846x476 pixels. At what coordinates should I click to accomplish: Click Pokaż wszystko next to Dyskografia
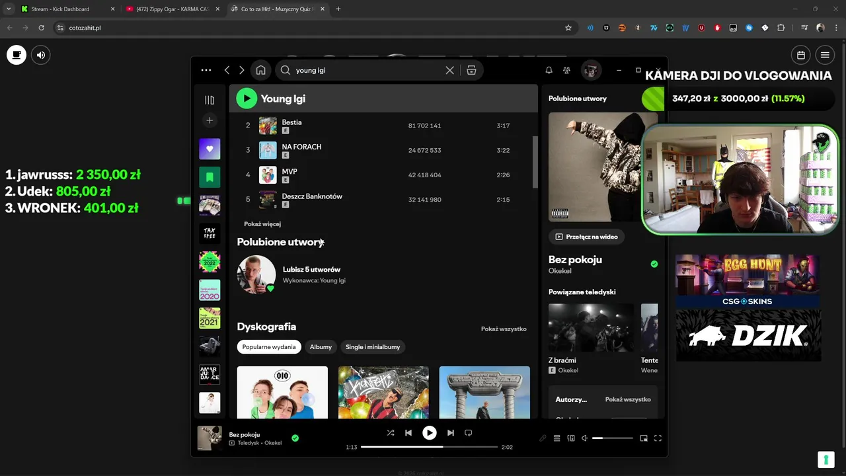(504, 329)
